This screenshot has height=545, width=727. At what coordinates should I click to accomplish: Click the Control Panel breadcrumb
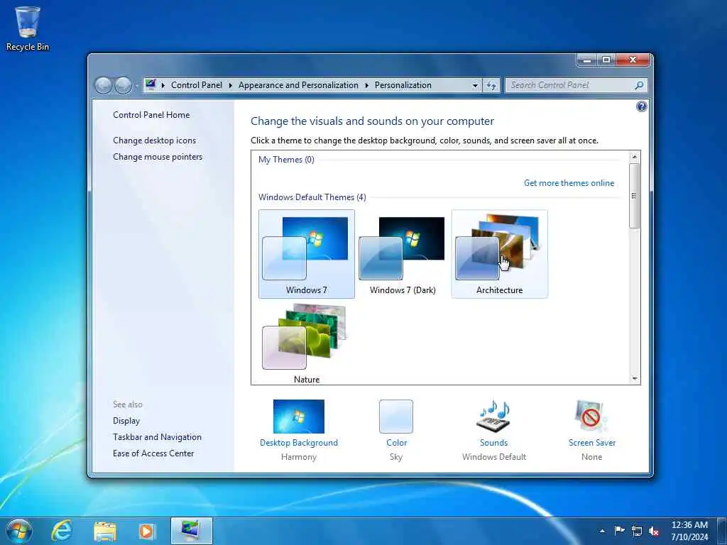tap(197, 85)
